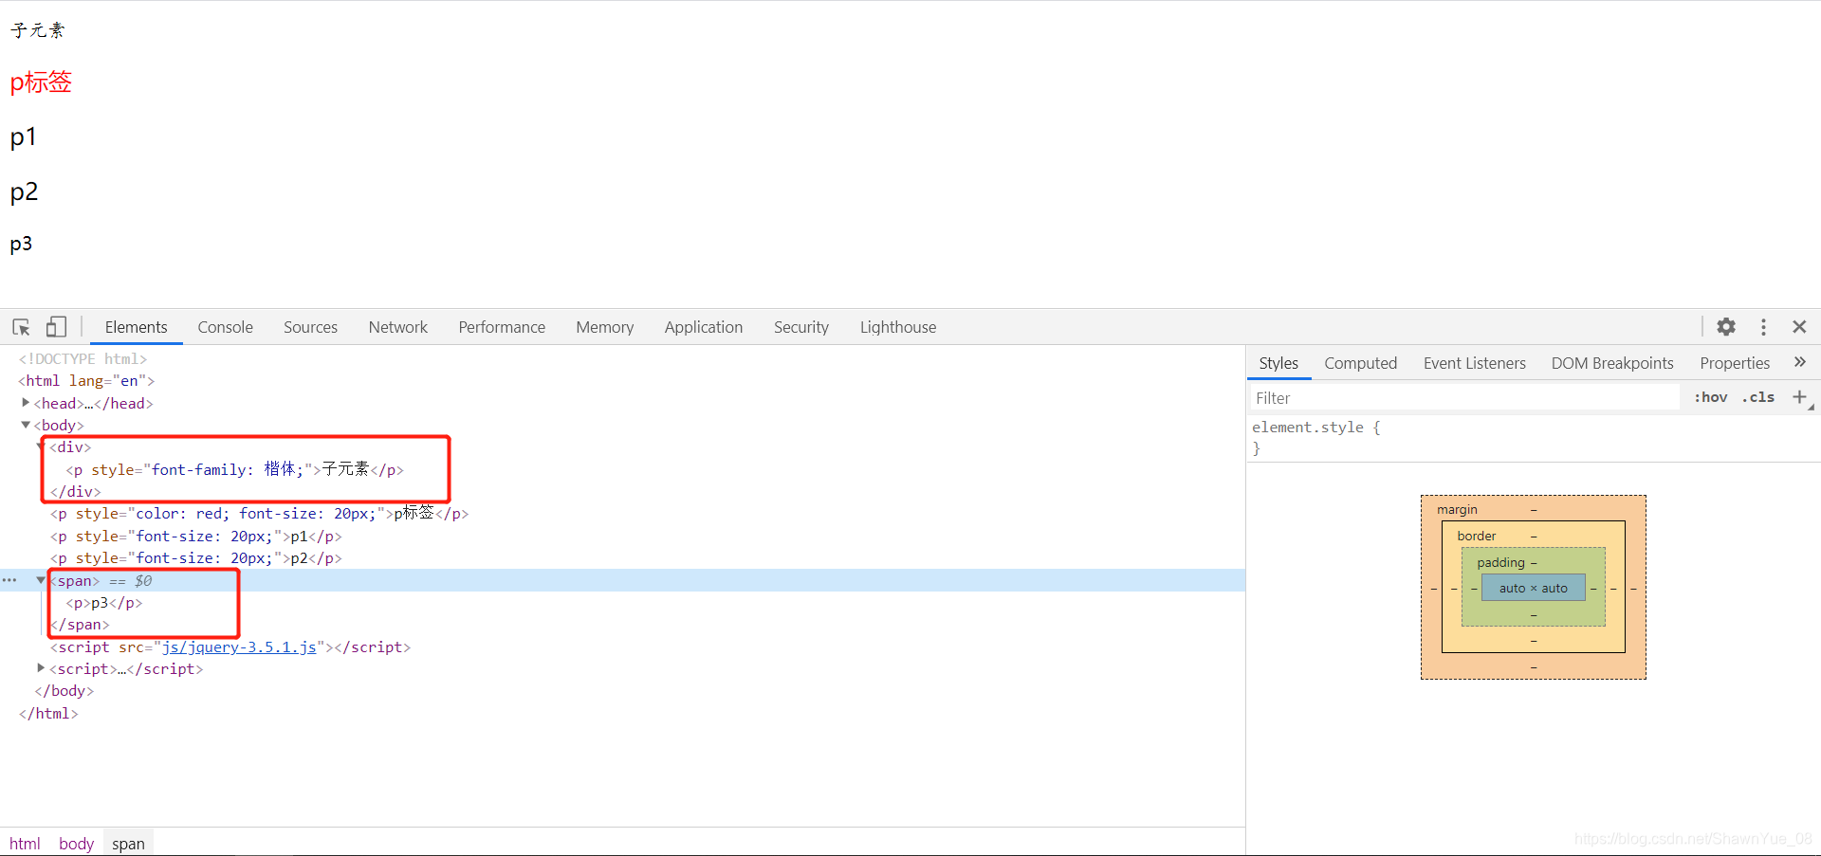The width and height of the screenshot is (1821, 856).
Task: Open the Sources tab
Action: coord(310,327)
